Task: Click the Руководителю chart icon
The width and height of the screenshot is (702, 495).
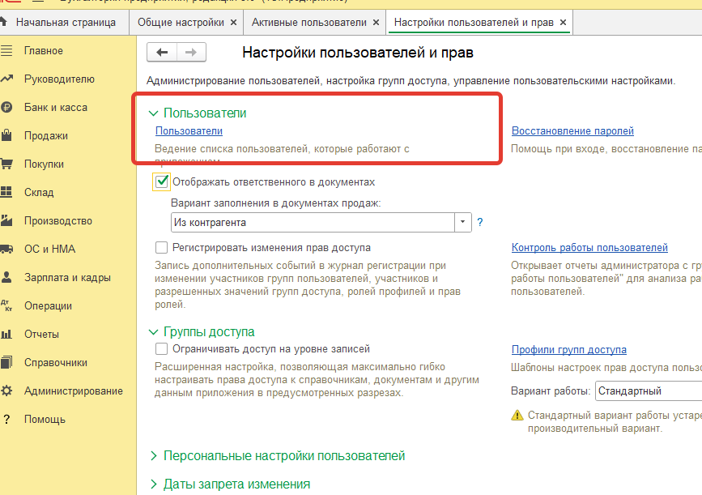Action: 6,79
